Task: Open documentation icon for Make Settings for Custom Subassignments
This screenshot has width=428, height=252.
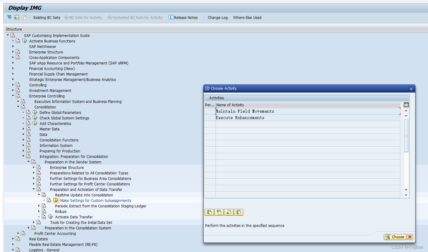Action: pos(49,200)
